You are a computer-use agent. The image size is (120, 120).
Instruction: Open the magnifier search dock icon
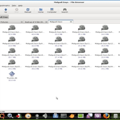pos(10,116)
